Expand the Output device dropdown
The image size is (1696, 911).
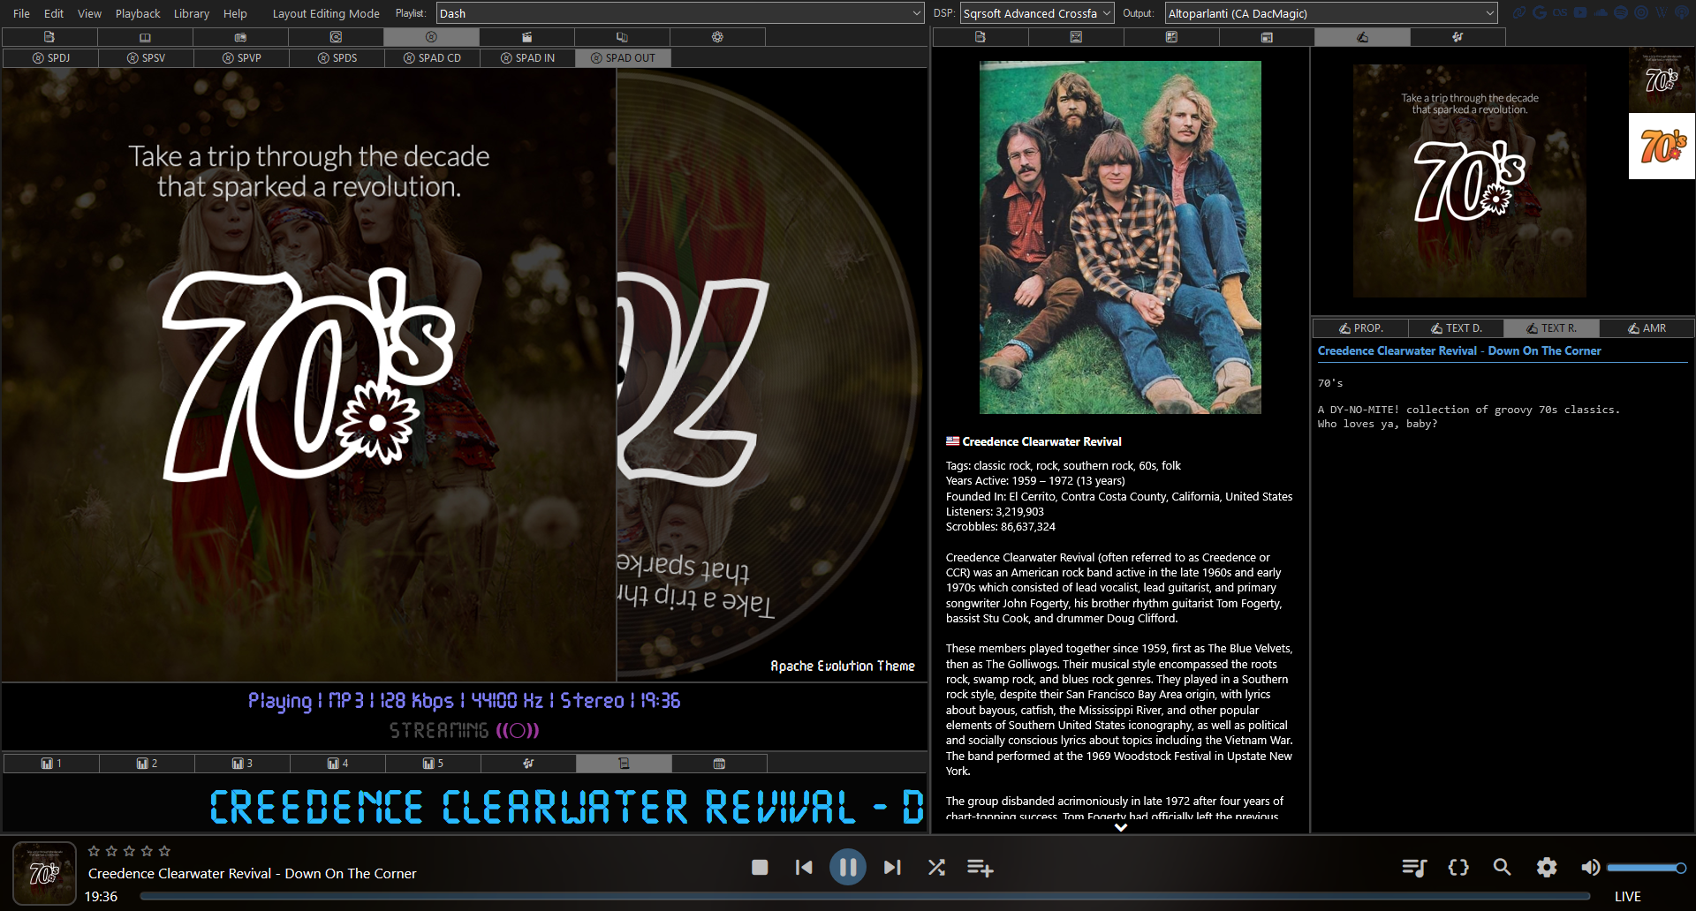1331,13
